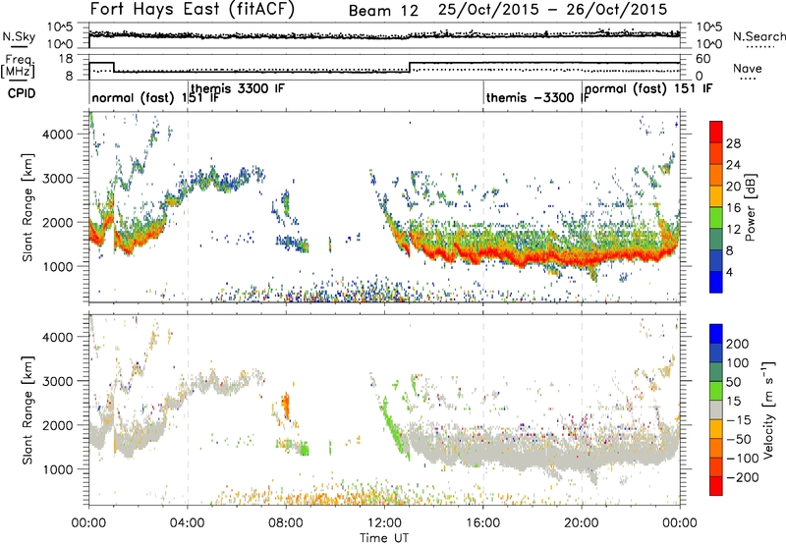Click the velocity color bar gray segment
Image resolution: width=786 pixels, height=544 pixels.
716,409
